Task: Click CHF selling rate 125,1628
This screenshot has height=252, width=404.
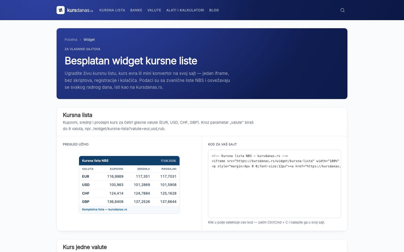Action: tap(168, 193)
